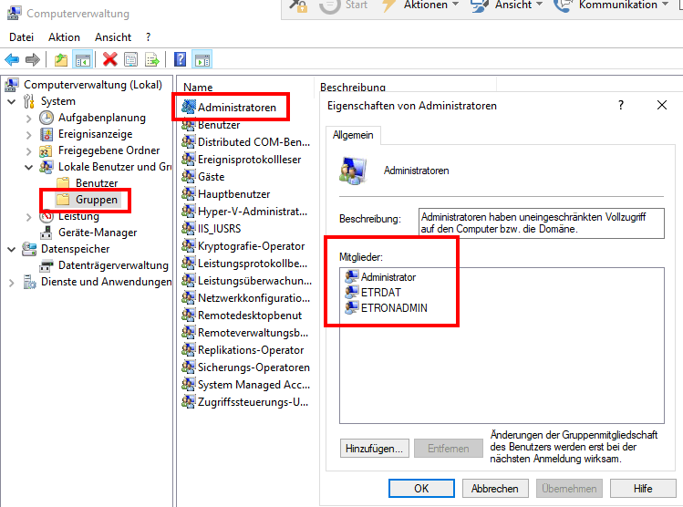The height and width of the screenshot is (507, 683).
Task: Collapse the System tree node
Action: (12, 101)
